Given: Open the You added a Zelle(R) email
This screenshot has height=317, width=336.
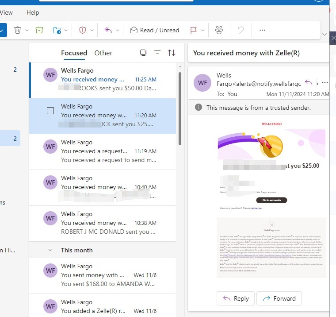Looking at the screenshot, I should (103, 305).
